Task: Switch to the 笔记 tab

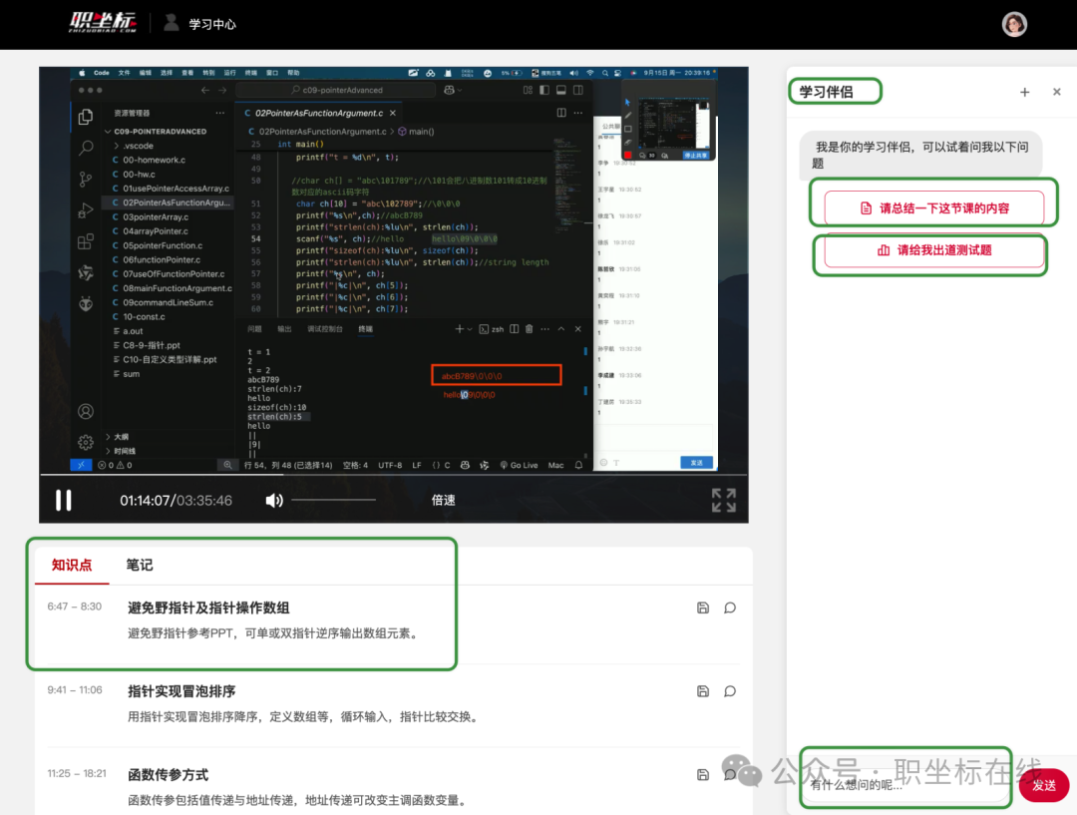Action: (140, 565)
